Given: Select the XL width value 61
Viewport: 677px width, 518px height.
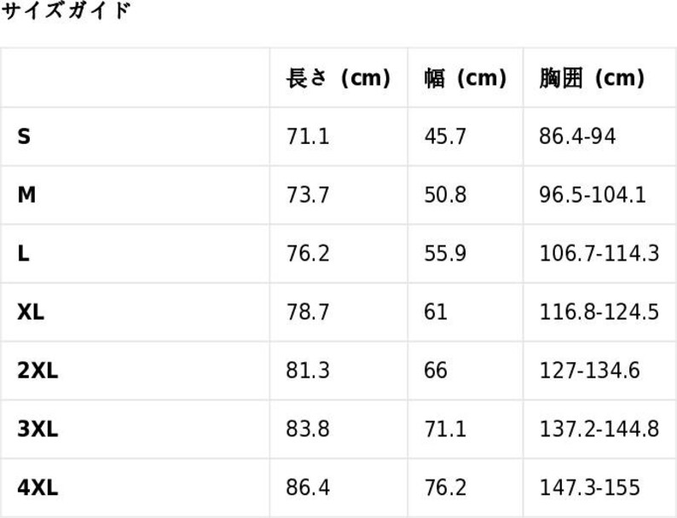Looking at the screenshot, I should [435, 312].
